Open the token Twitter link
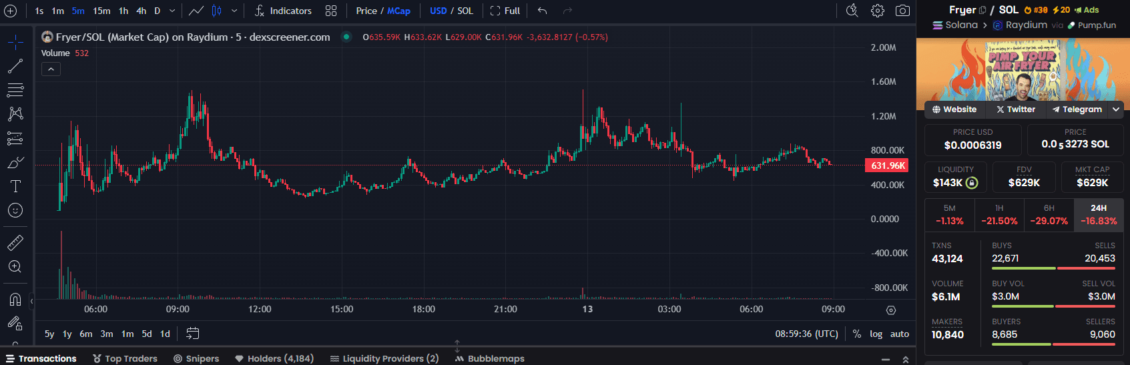Screen dimensions: 1130x365 pos(1016,109)
